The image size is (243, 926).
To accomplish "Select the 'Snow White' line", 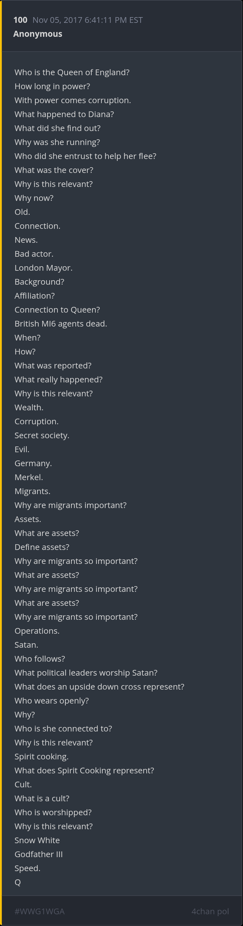I will tap(37, 840).
